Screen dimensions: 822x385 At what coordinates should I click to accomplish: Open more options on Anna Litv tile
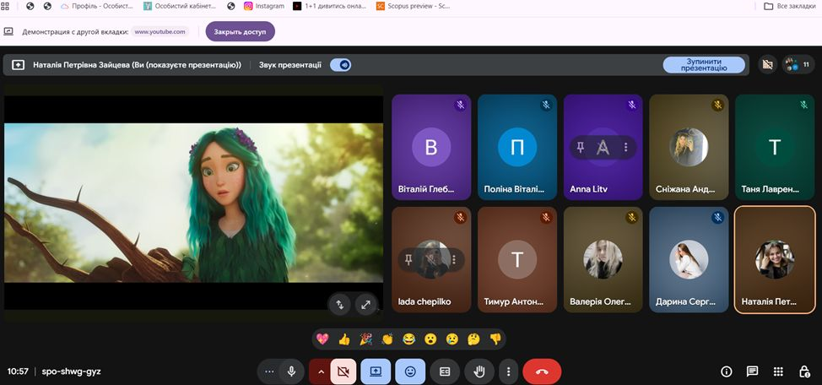click(x=625, y=148)
